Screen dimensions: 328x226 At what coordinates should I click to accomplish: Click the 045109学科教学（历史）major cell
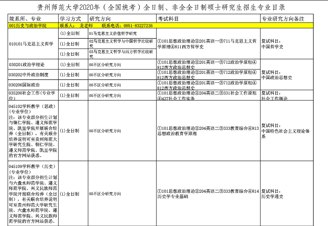33,194
